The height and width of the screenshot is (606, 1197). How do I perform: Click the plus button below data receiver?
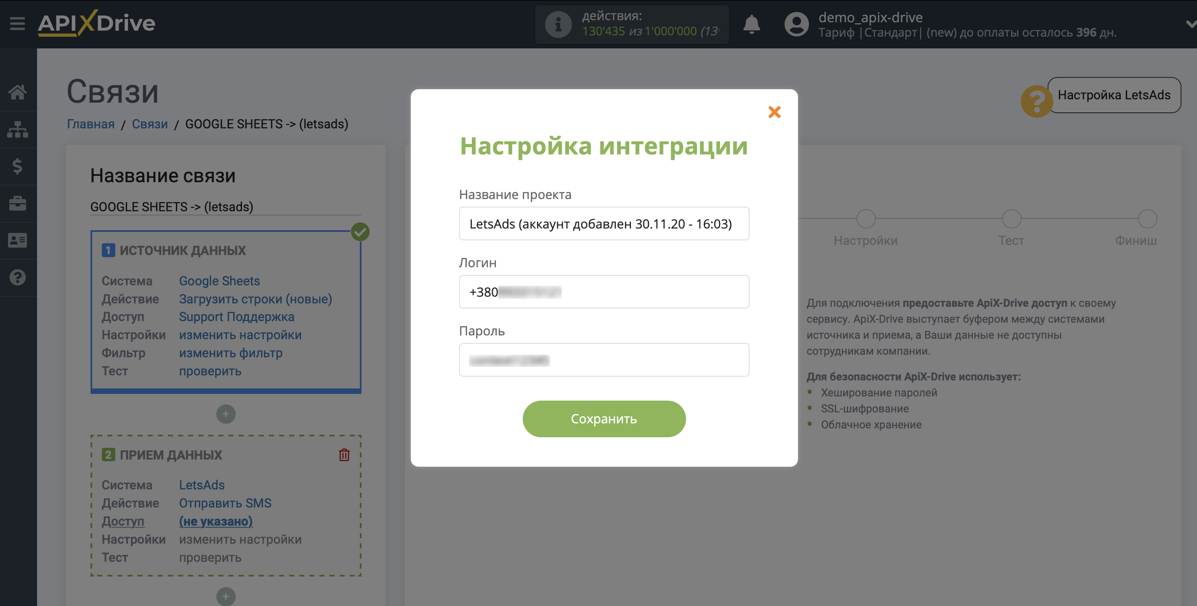226,596
